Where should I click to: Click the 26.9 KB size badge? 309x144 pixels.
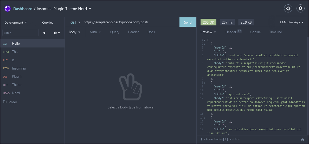point(246,22)
